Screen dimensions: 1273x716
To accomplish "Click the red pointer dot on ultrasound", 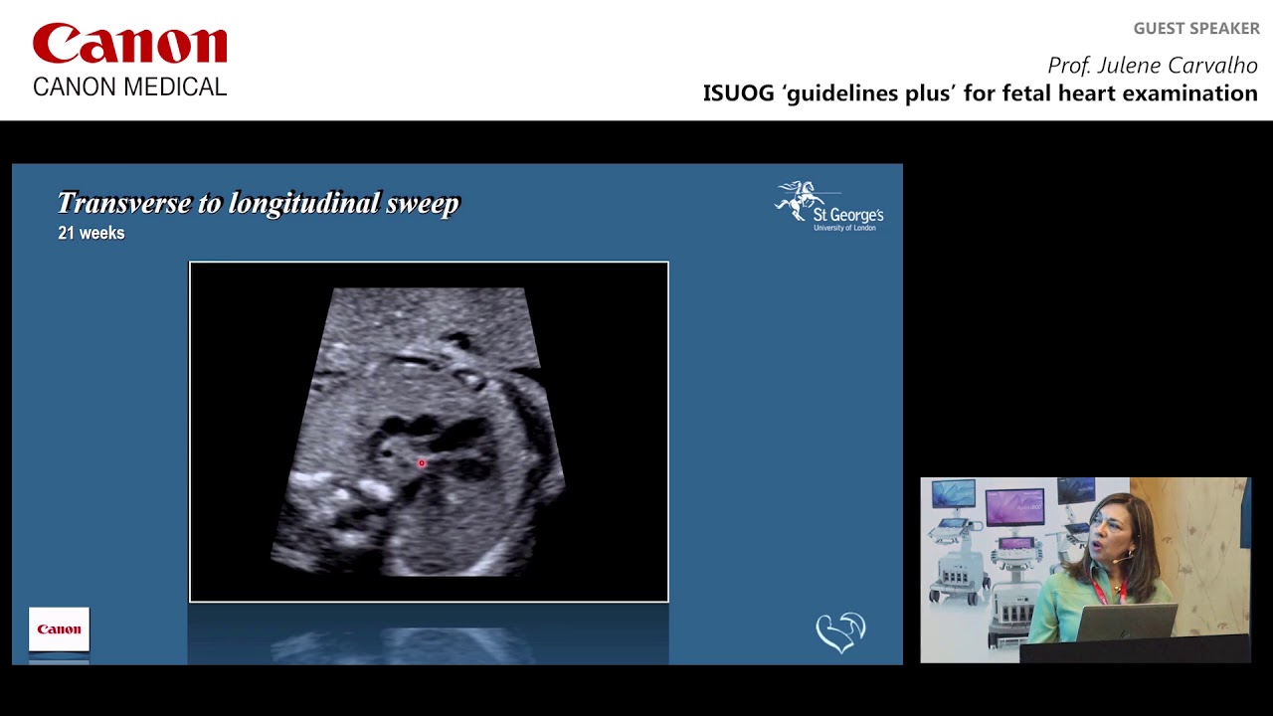I will (x=422, y=463).
